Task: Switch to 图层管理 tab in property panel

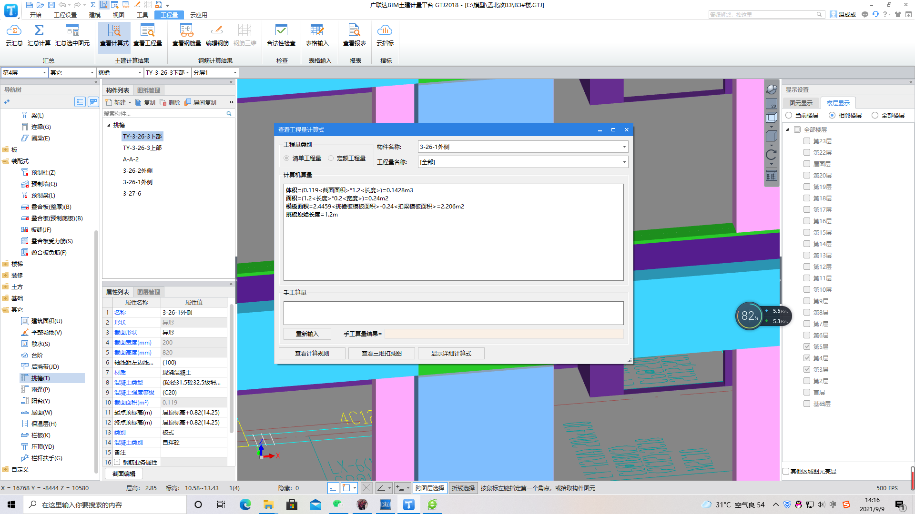Action: coord(149,292)
